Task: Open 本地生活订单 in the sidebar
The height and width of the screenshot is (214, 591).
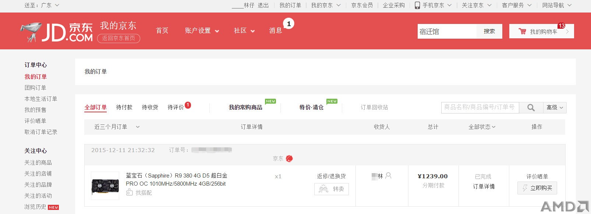Action: click(41, 99)
